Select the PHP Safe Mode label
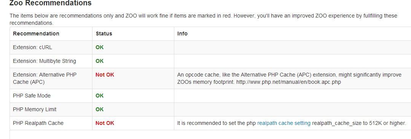 coord(32,96)
